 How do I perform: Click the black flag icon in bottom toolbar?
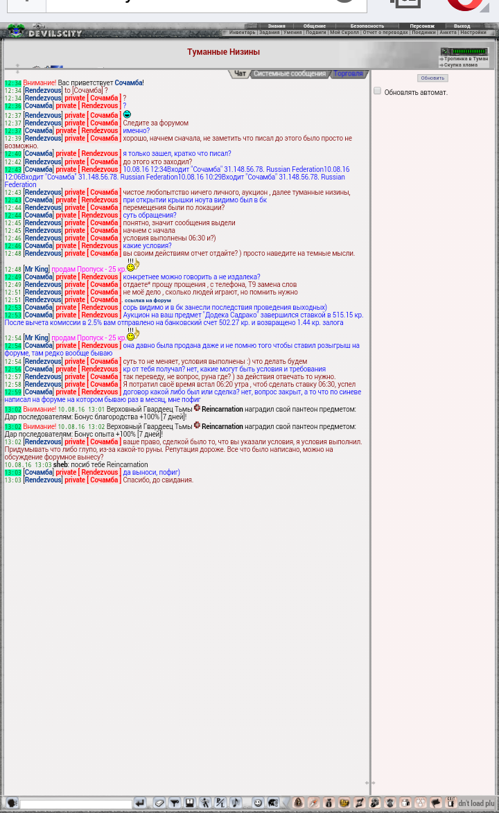pyautogui.click(x=436, y=803)
